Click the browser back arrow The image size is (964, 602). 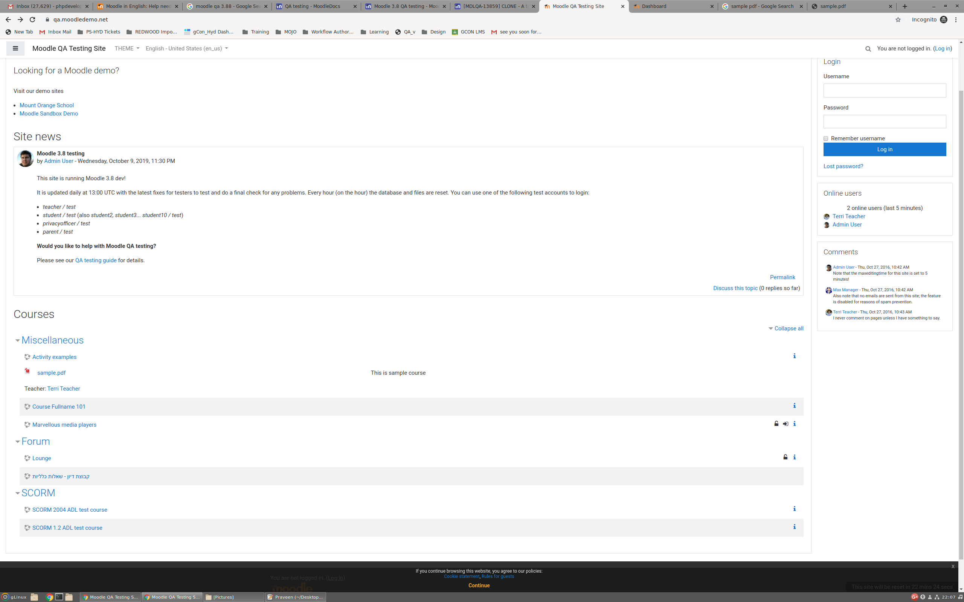pos(8,20)
